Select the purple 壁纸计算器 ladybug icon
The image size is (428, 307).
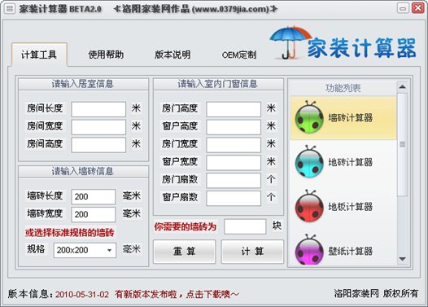(x=309, y=250)
